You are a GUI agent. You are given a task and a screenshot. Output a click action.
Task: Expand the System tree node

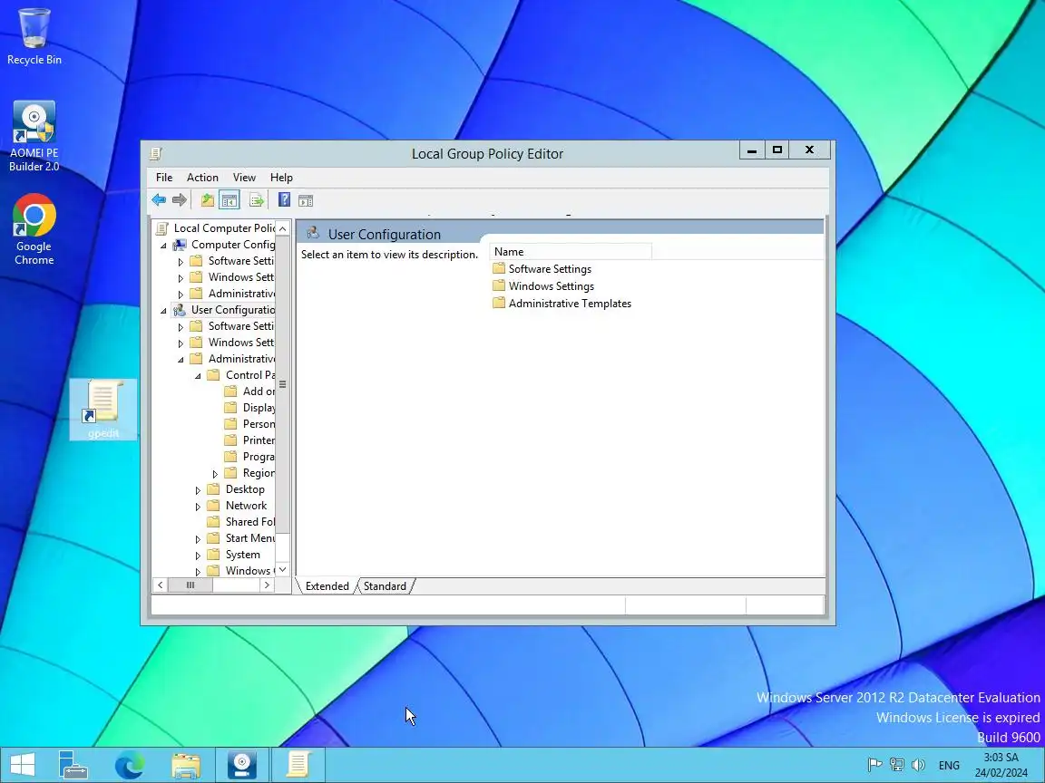198,556
